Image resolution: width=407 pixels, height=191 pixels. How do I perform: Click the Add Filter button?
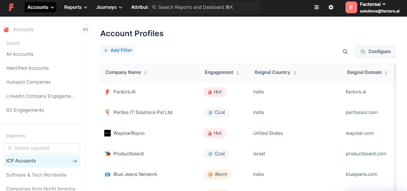click(118, 50)
